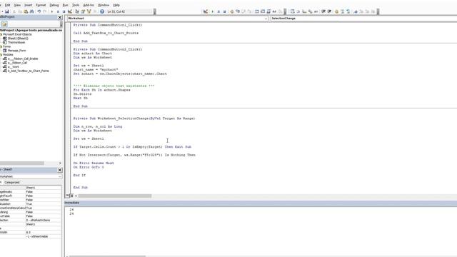Open the Add-Ins menu

click(89, 5)
